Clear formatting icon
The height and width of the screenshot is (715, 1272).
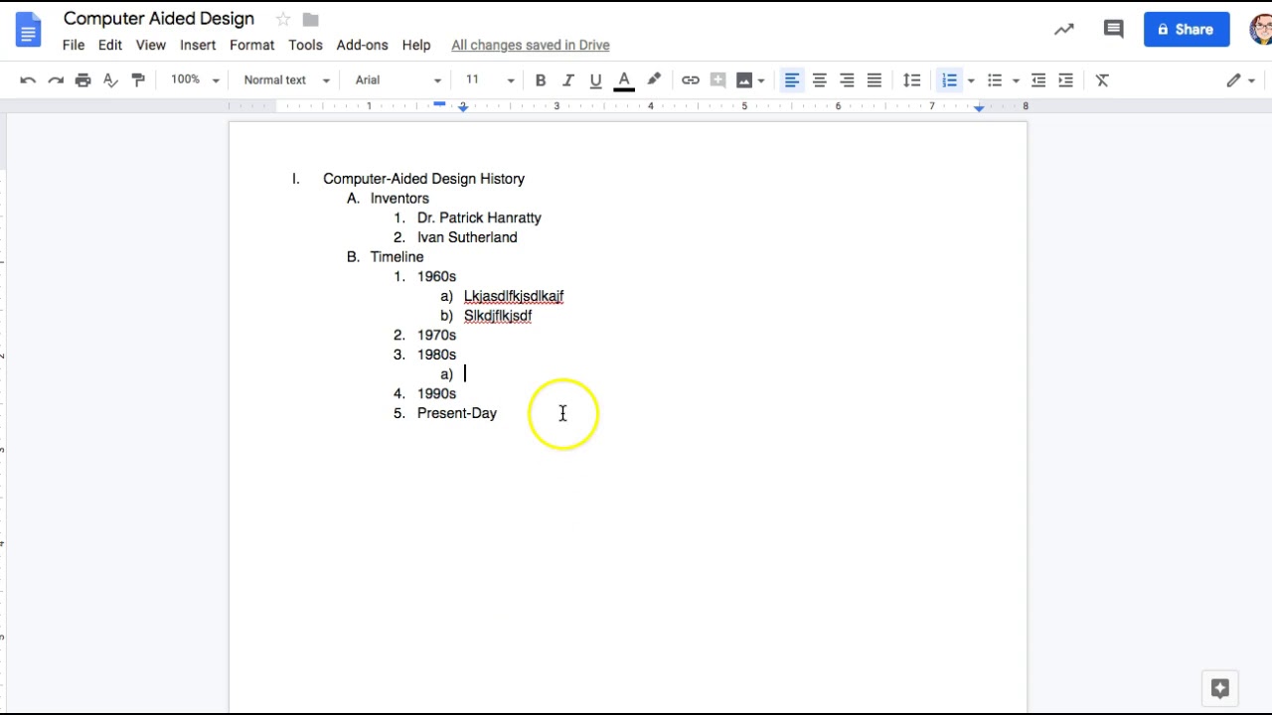pos(1102,80)
